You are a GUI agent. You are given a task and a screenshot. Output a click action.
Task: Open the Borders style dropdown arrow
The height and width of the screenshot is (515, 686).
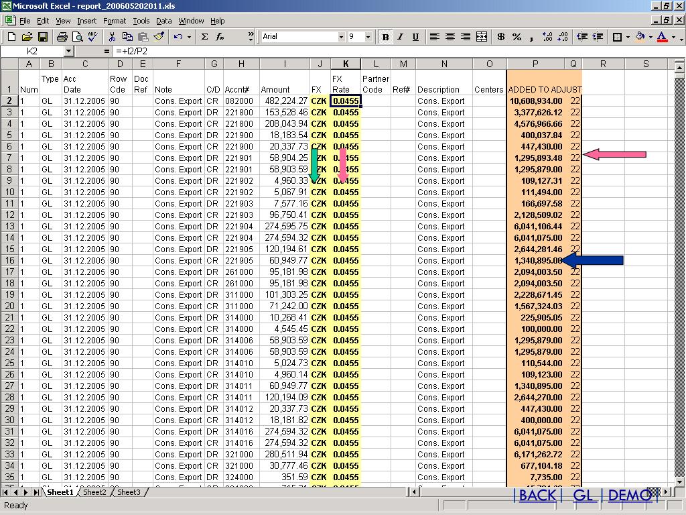coord(628,37)
